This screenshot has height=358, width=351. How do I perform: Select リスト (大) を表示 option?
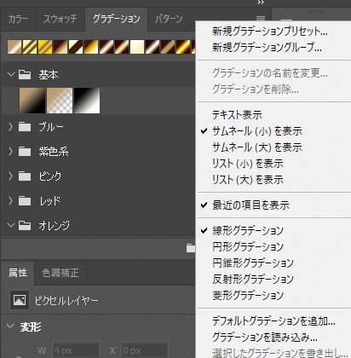pyautogui.click(x=248, y=180)
